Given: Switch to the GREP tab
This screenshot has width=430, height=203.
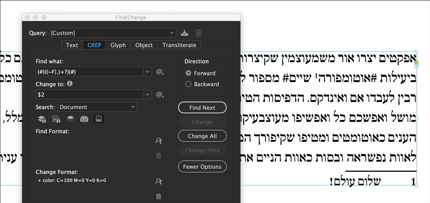Looking at the screenshot, I should pos(94,45).
